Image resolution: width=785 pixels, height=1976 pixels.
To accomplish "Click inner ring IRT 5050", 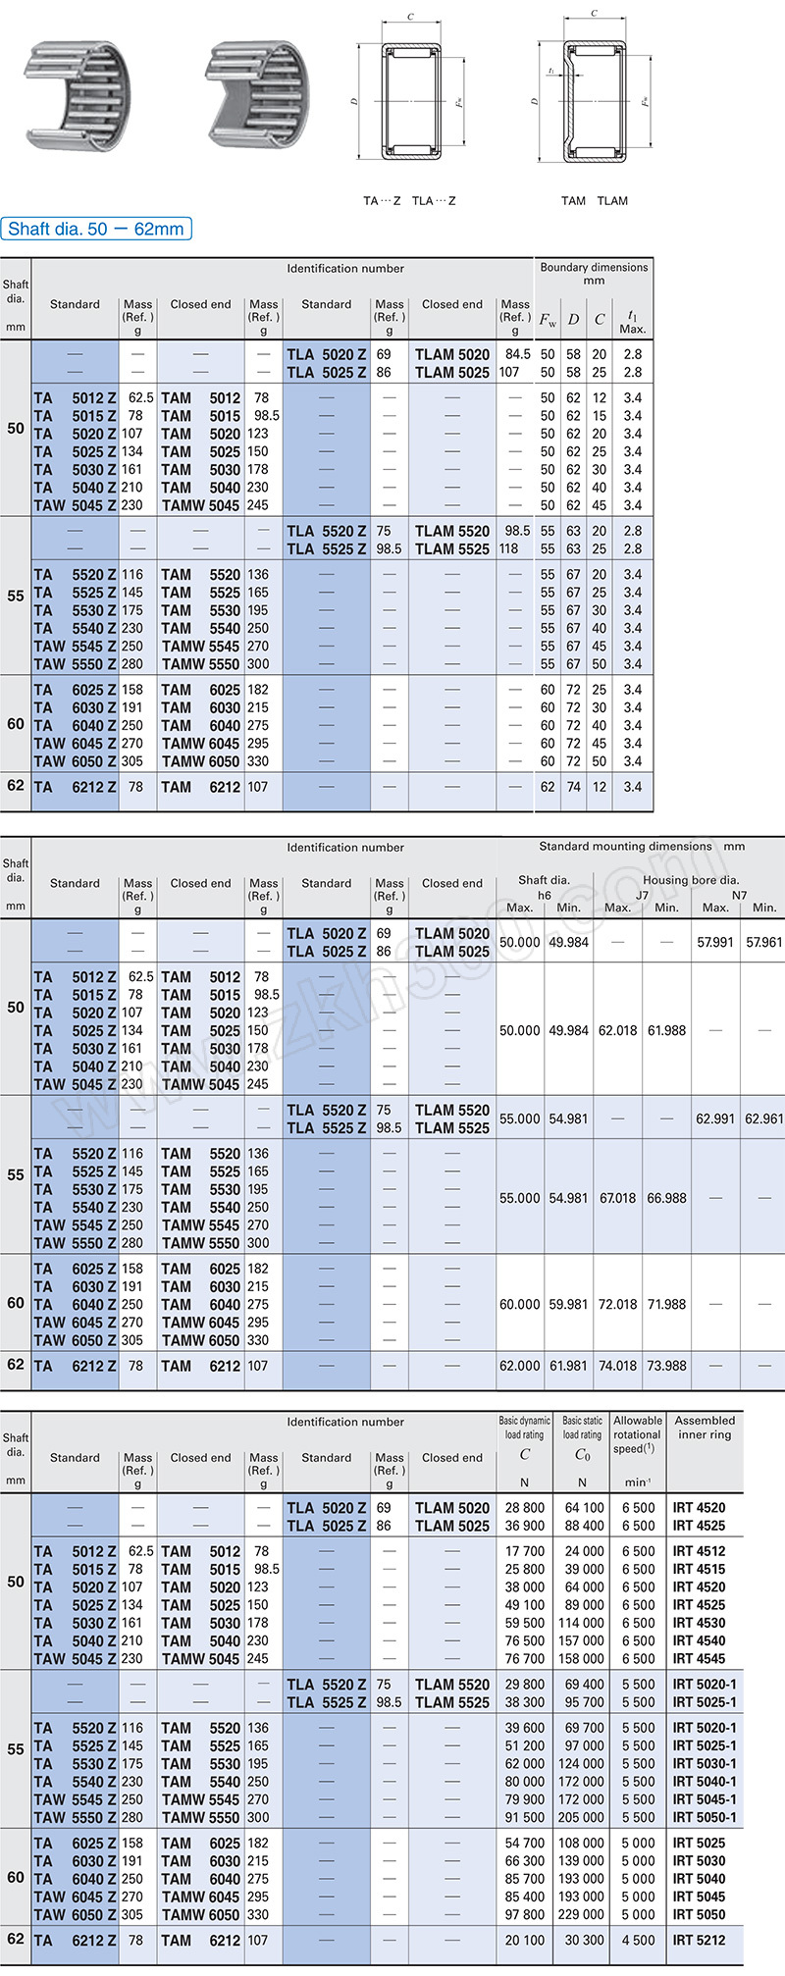I will (x=700, y=1914).
